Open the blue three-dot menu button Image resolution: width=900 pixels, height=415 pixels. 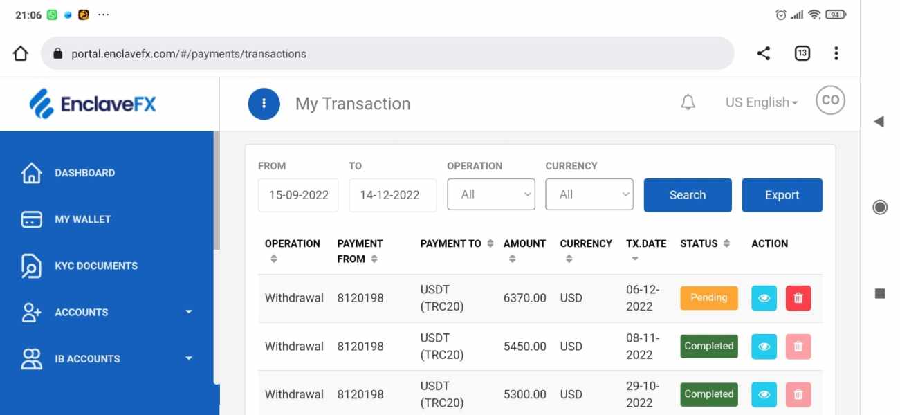coord(264,104)
